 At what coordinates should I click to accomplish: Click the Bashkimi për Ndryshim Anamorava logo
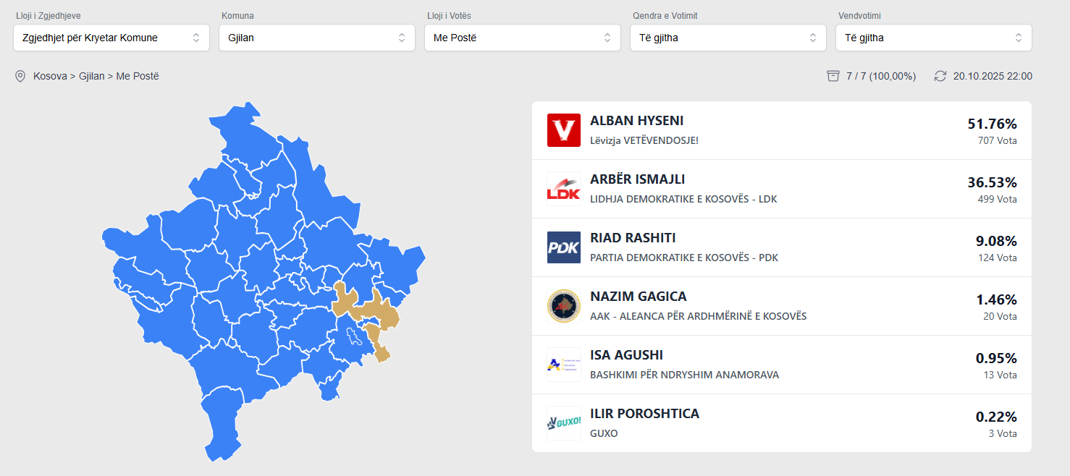(563, 365)
